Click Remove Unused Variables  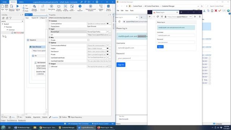91,8
